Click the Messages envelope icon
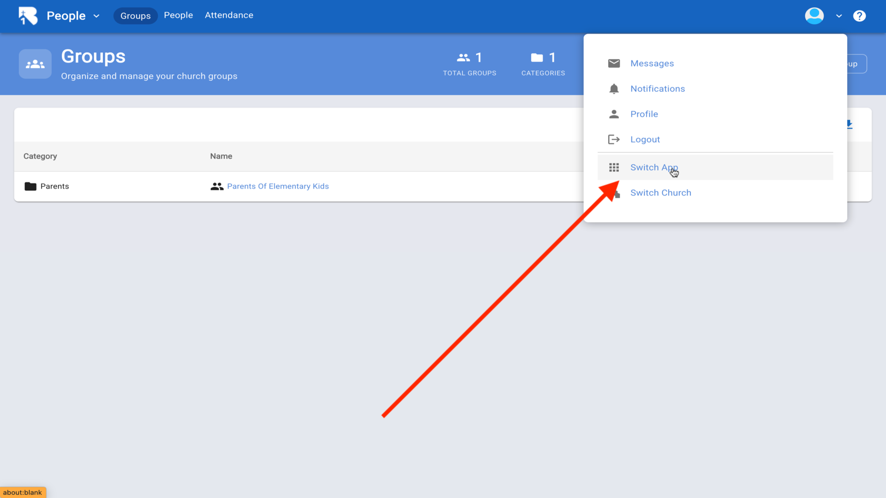 click(x=614, y=63)
